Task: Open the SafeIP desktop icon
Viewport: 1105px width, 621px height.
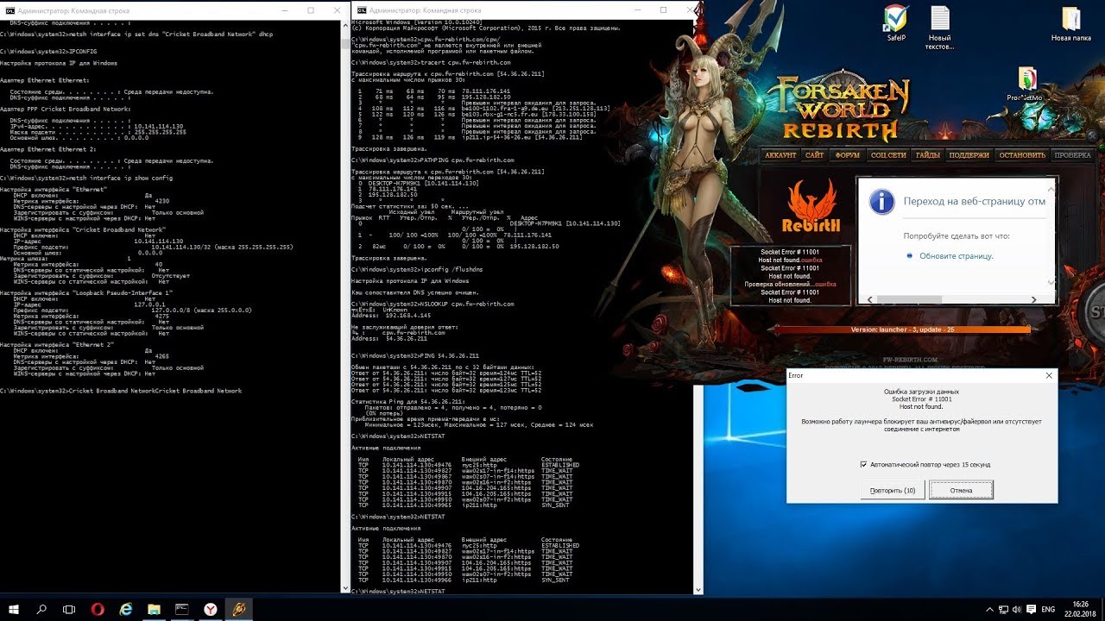Action: click(895, 23)
